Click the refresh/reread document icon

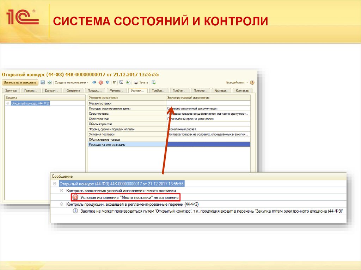pos(50,82)
